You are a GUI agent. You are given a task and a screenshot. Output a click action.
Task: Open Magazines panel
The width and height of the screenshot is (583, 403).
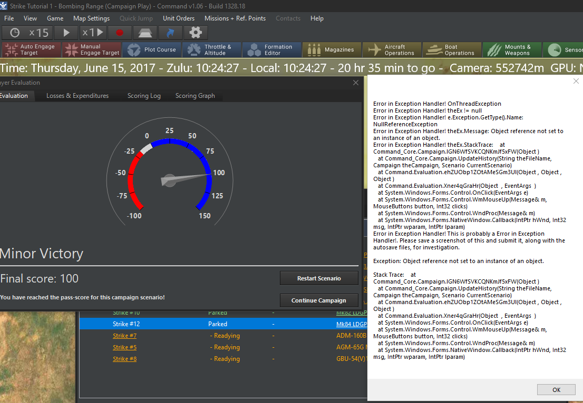[x=332, y=50]
